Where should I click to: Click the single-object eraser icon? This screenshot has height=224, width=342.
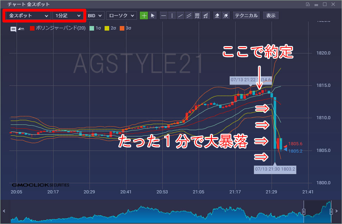coord(217,15)
